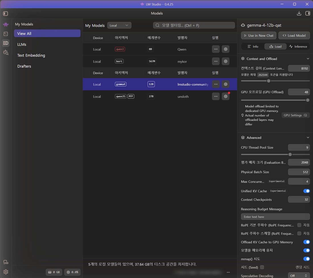
Task: Click GPU Offload value field 48
Action: [x=299, y=92]
